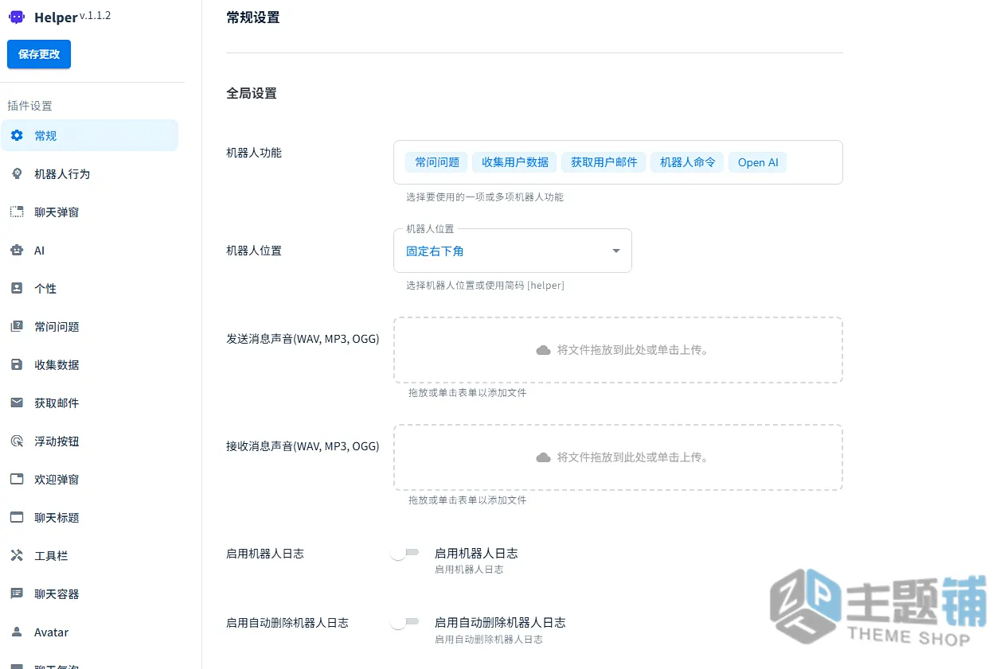Image resolution: width=1008 pixels, height=669 pixels.
Task: Click the 收集用户数据 chip
Action: tap(515, 162)
